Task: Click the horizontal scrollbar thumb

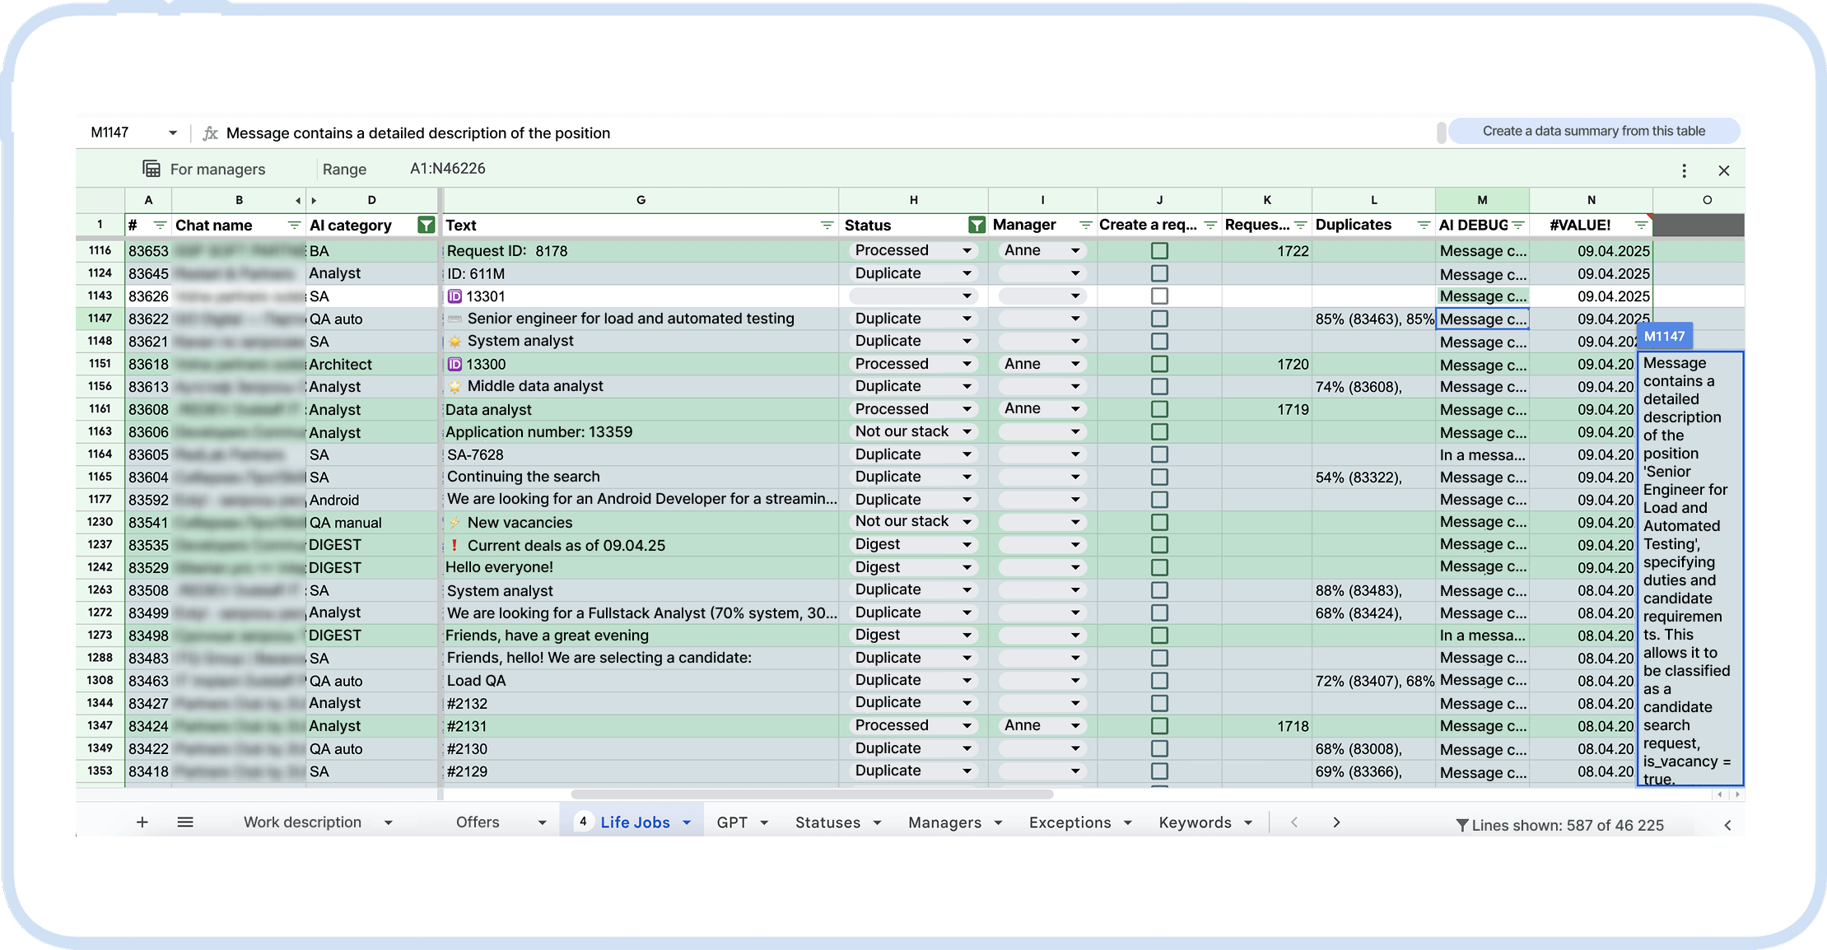Action: 812,794
